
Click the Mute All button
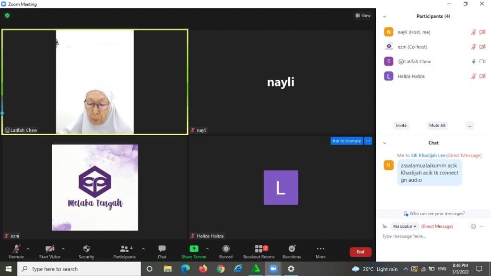point(437,126)
